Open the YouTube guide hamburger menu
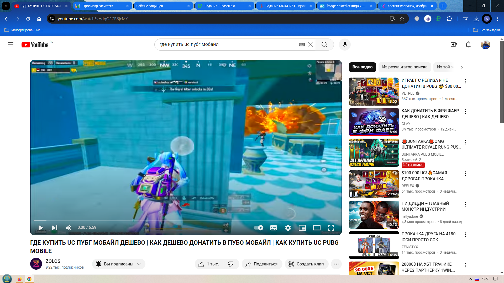Image resolution: width=504 pixels, height=283 pixels. click(10, 45)
